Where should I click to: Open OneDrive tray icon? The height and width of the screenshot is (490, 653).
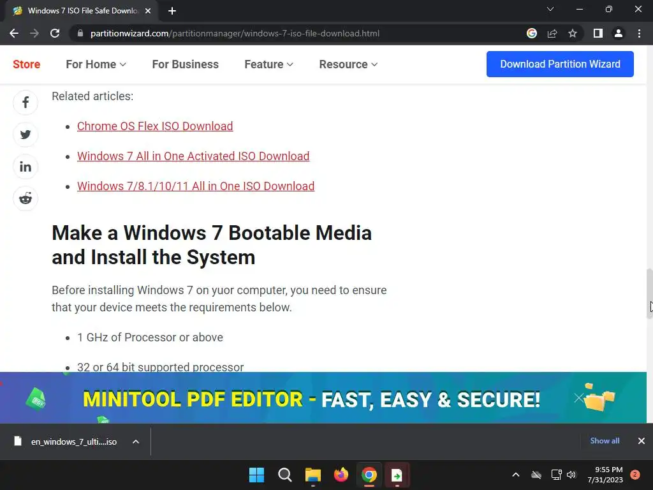click(x=536, y=475)
